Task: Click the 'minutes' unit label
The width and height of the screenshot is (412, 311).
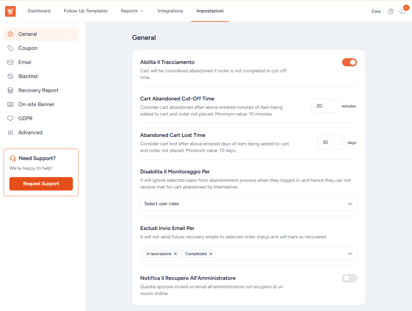Action: (x=349, y=106)
